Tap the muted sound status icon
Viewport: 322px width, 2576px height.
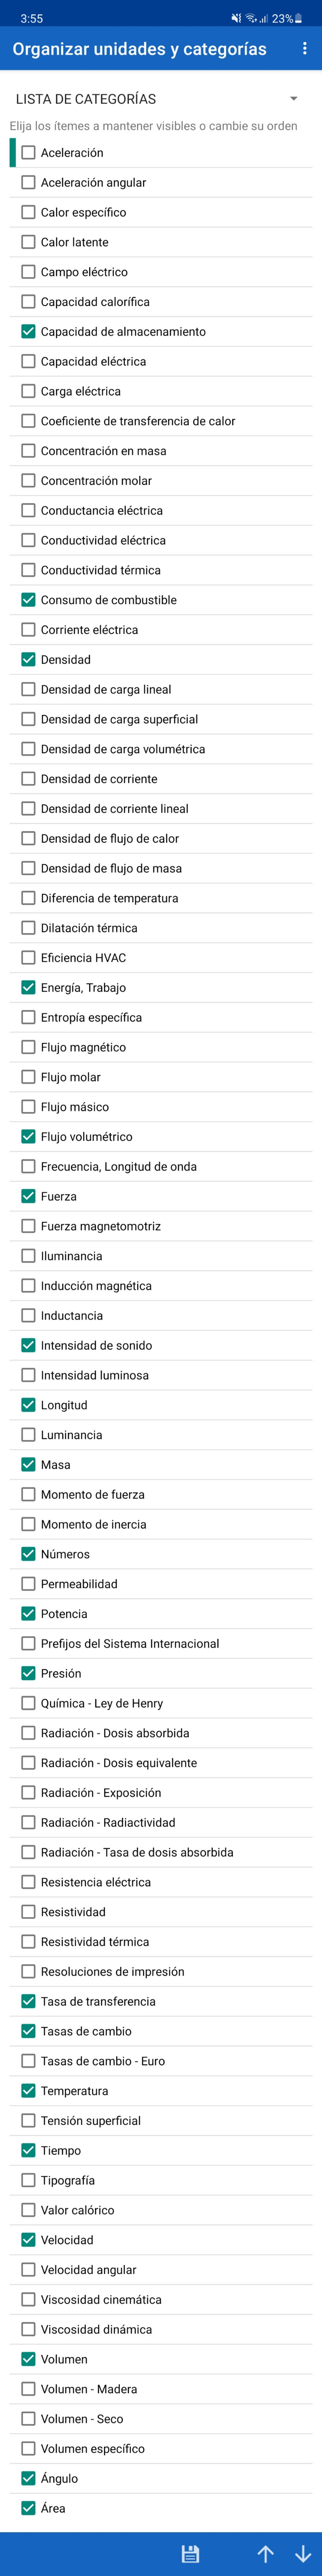(x=236, y=18)
